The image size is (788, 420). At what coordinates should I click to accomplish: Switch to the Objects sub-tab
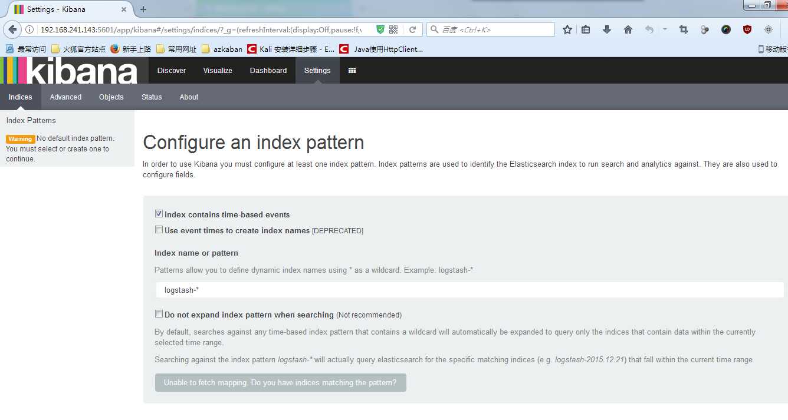(111, 97)
